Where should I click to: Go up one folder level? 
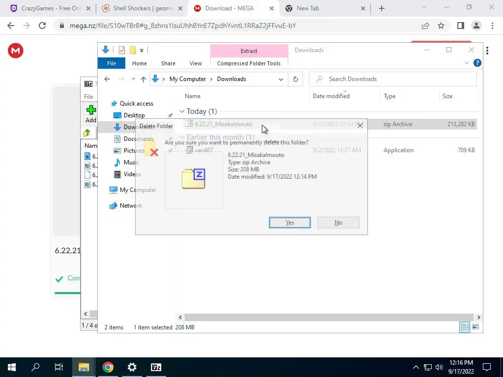(143, 79)
